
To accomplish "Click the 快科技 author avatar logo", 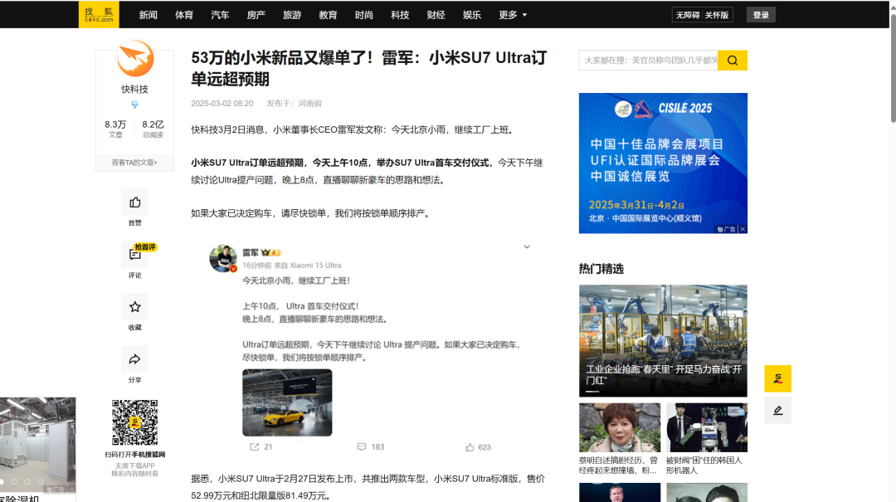I will tap(135, 58).
